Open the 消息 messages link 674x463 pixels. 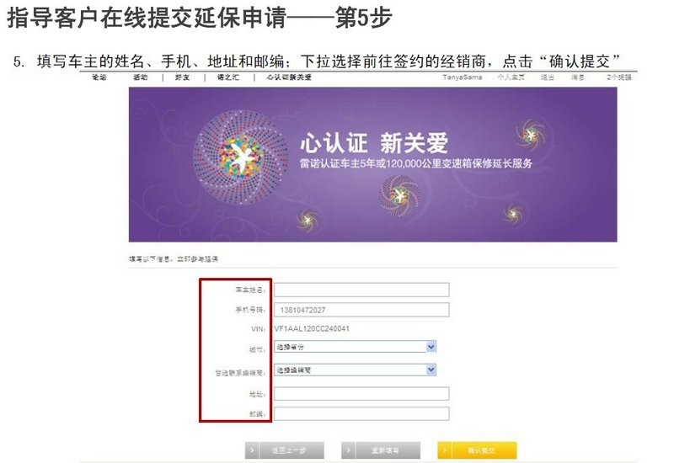coord(578,77)
